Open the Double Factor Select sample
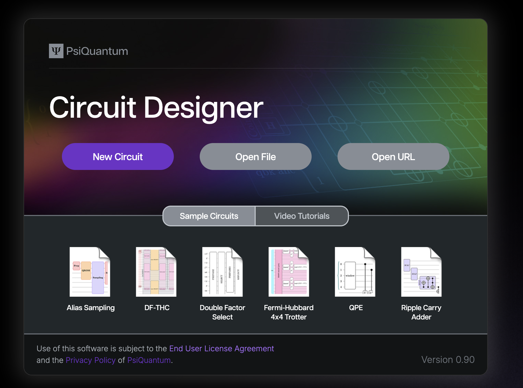Image resolution: width=523 pixels, height=388 pixels. click(x=223, y=273)
